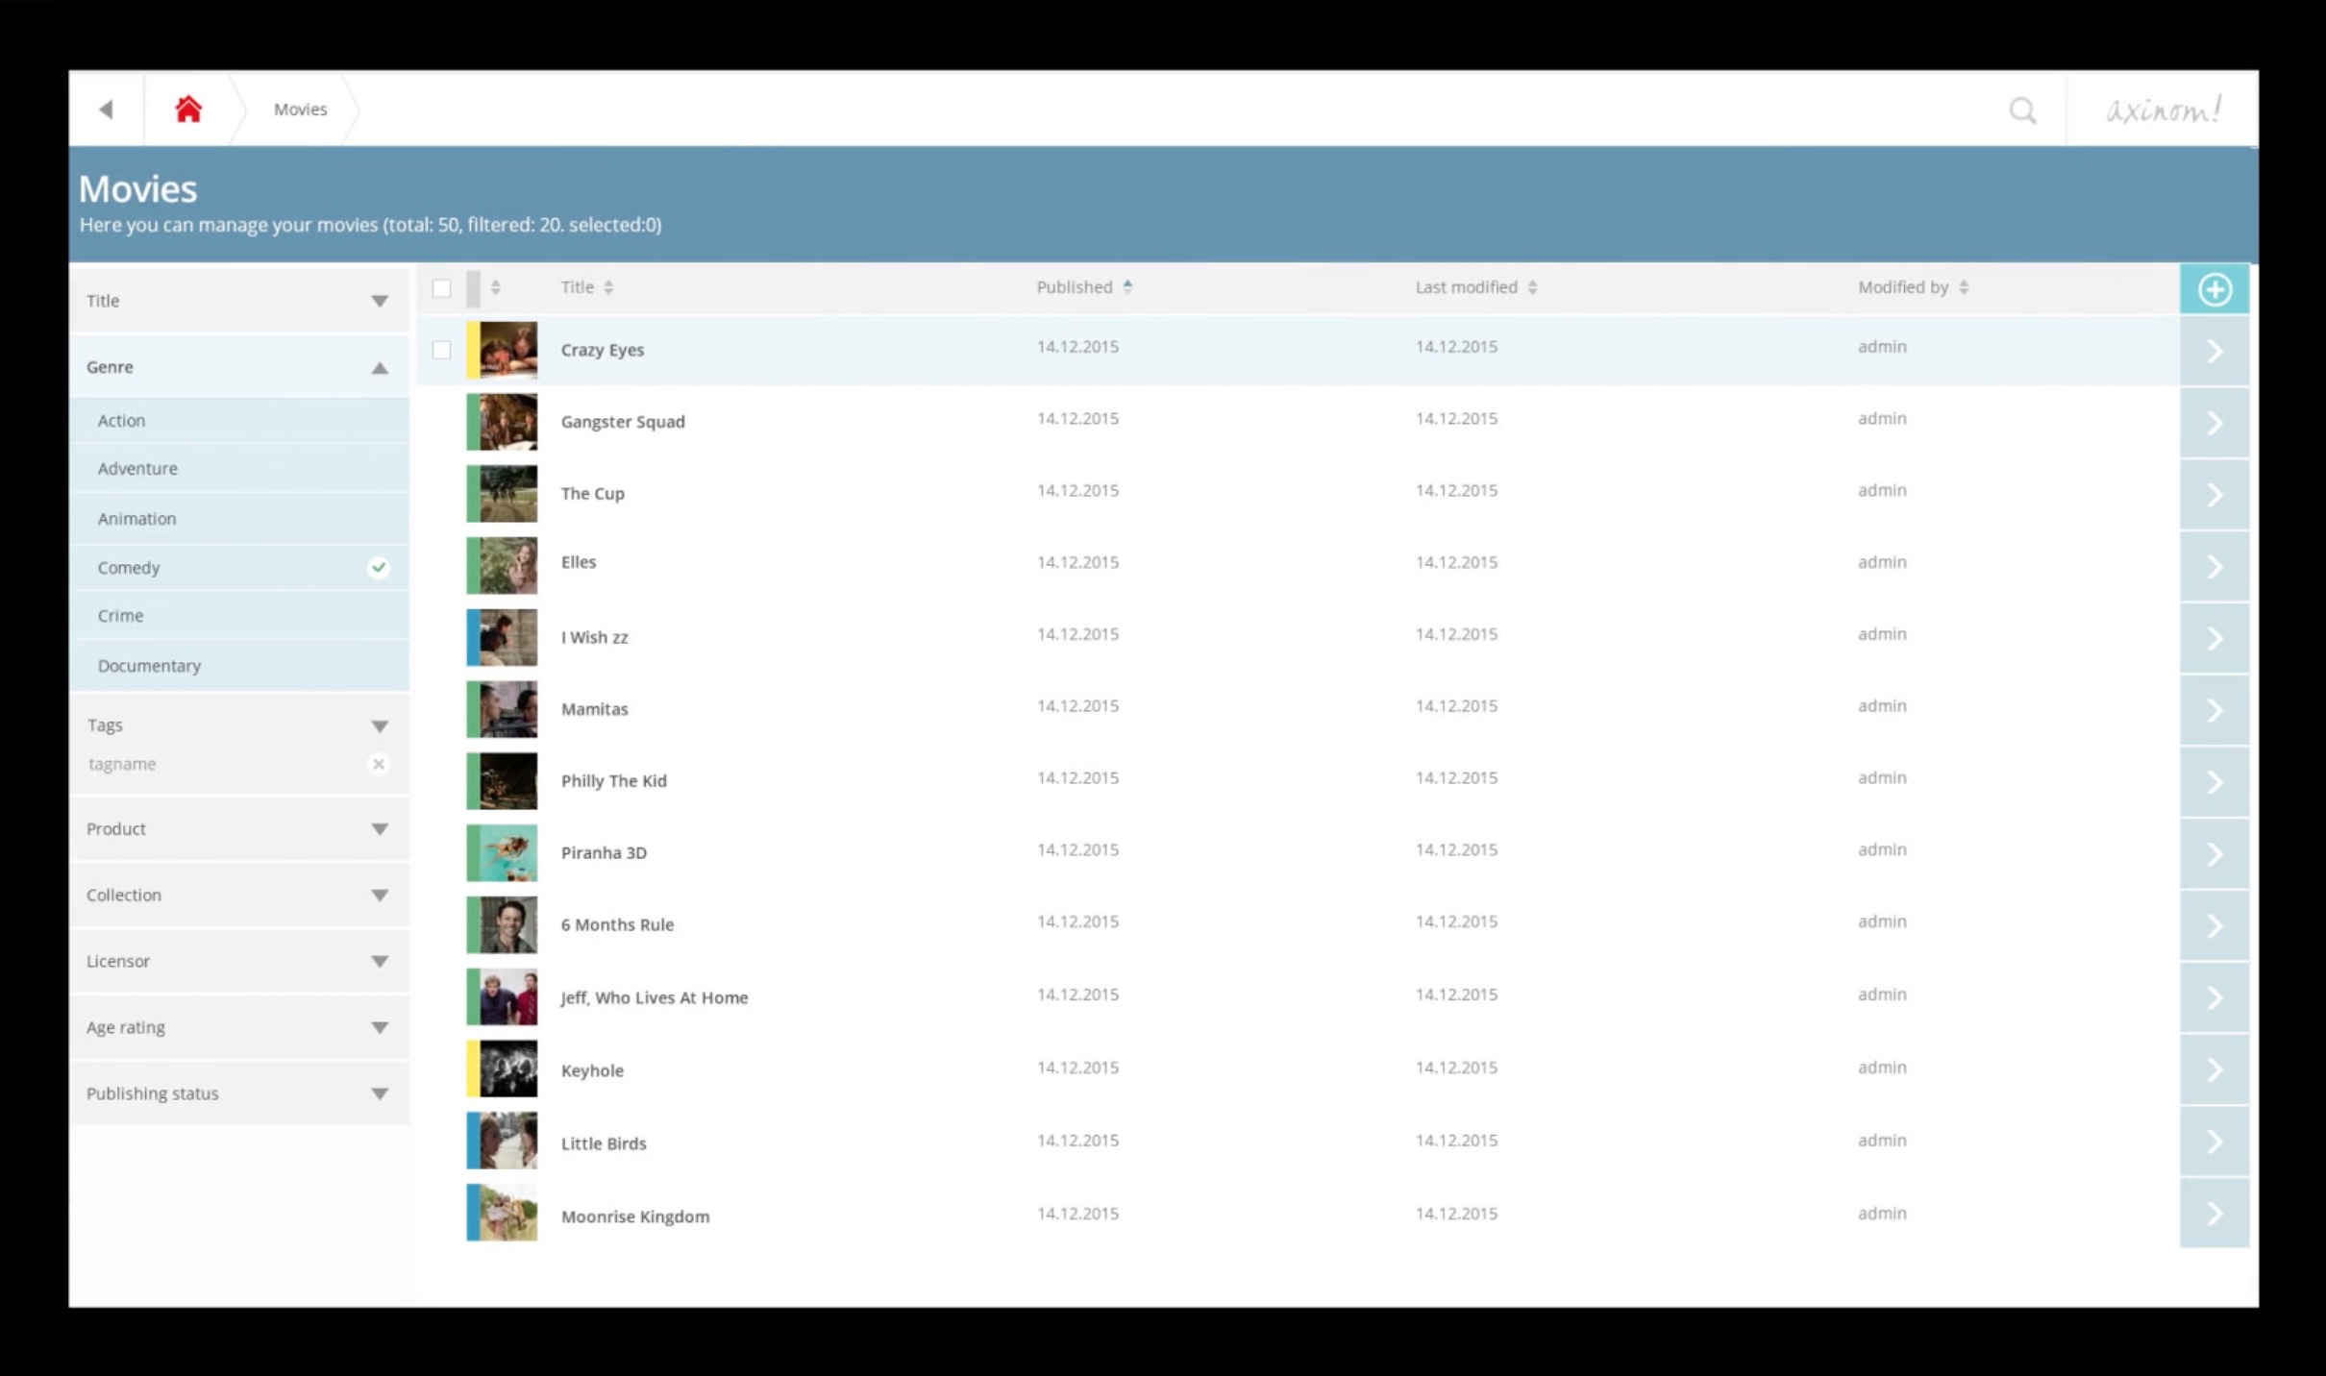Add a new movie with plus icon
Screen dimensions: 2326x1376
tap(2215, 289)
